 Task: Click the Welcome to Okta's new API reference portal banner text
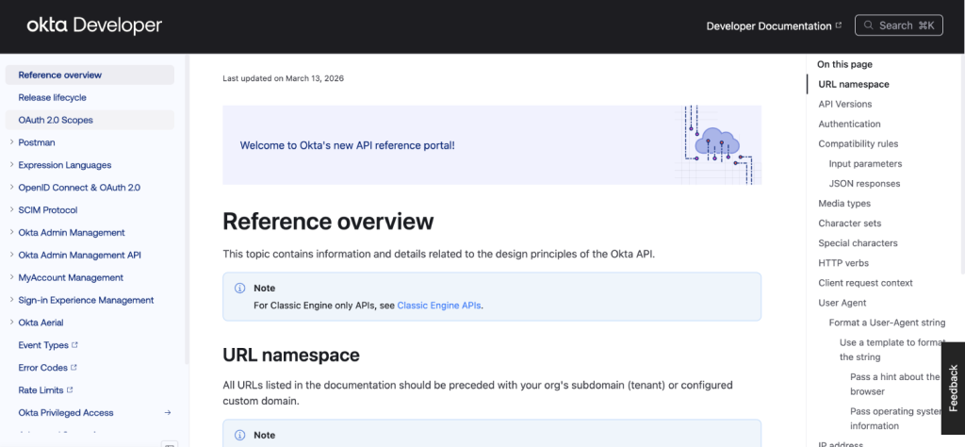point(347,146)
